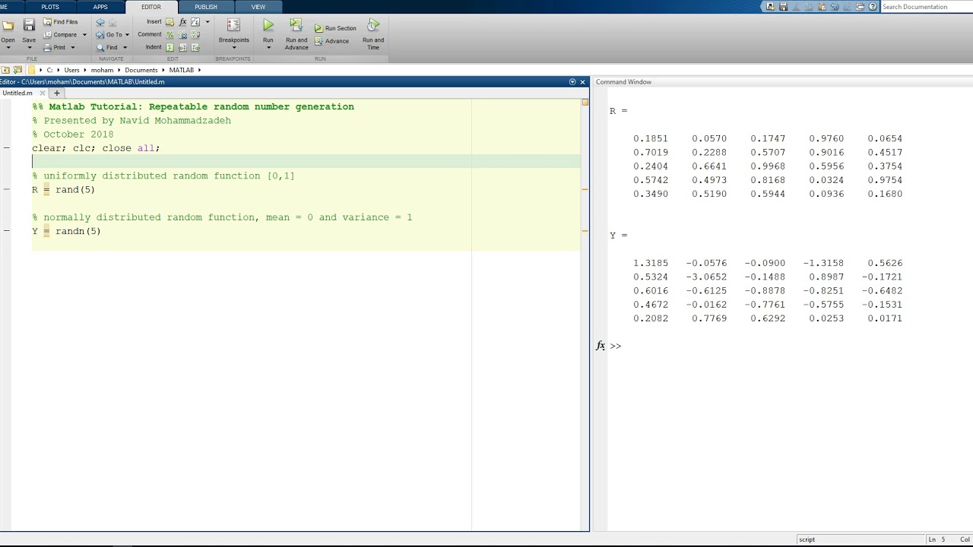The image size is (973, 547).
Task: Click the Compare files button
Action: (x=60, y=34)
